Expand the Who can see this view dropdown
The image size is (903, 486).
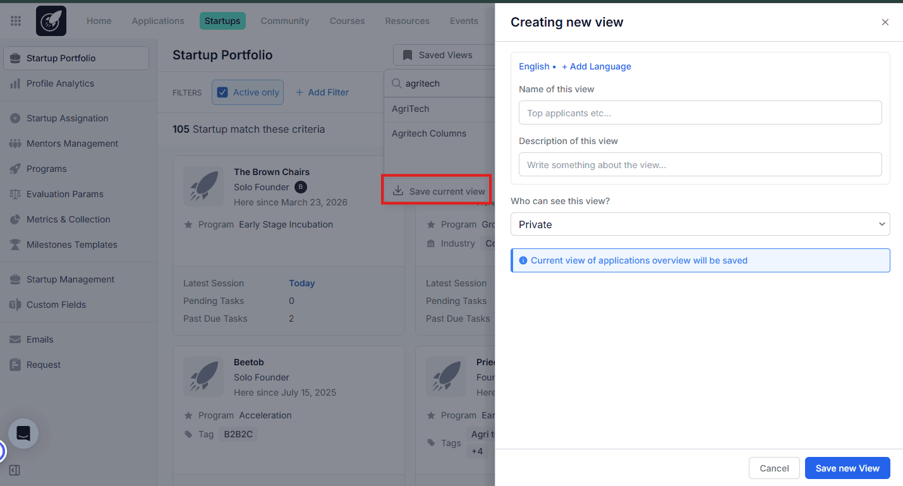coord(700,224)
